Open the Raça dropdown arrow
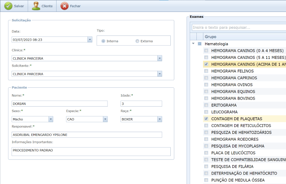Image resolution: width=286 pixels, height=184 pixels. (x=160, y=119)
